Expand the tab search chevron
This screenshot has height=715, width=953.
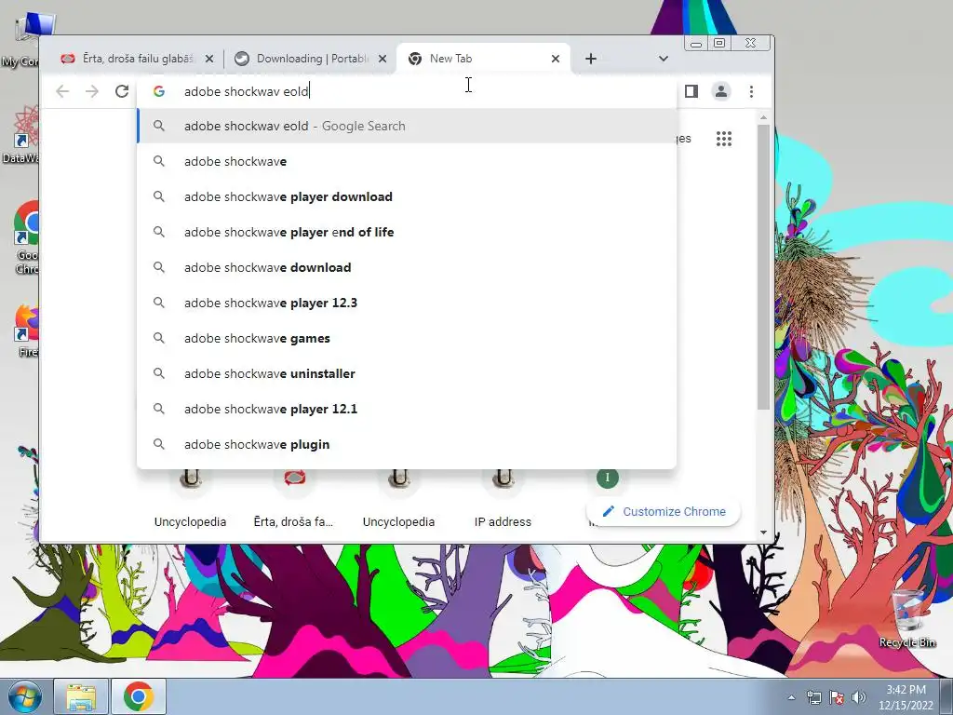pos(663,59)
